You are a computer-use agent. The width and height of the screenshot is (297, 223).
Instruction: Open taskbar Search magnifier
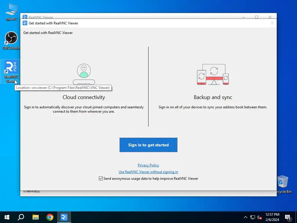coord(21,217)
